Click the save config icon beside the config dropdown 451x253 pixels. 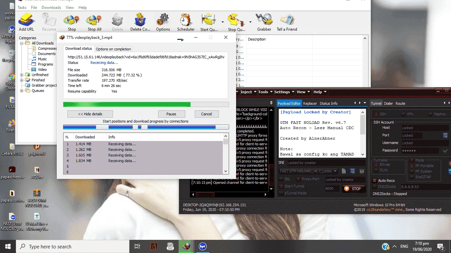pos(353,171)
